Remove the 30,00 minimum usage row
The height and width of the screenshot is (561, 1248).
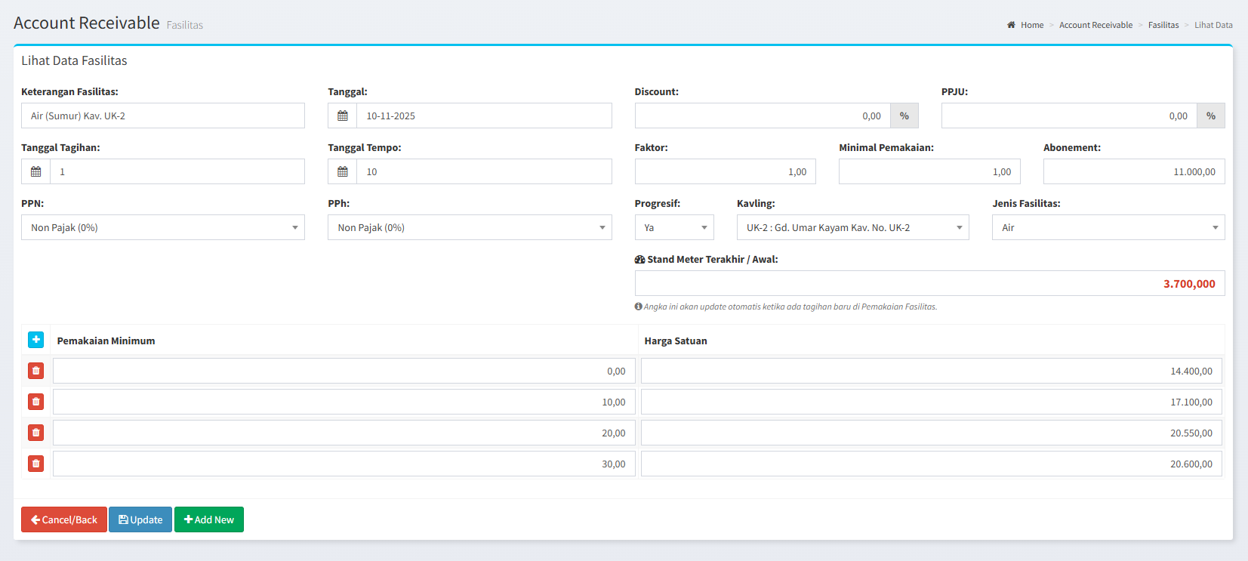pyautogui.click(x=35, y=464)
